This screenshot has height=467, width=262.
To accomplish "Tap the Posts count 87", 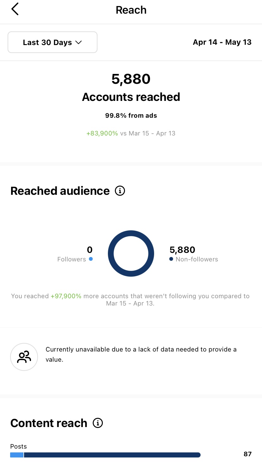I will pyautogui.click(x=247, y=454).
